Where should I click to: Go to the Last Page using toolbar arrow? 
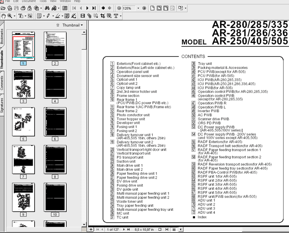(x=94, y=8)
